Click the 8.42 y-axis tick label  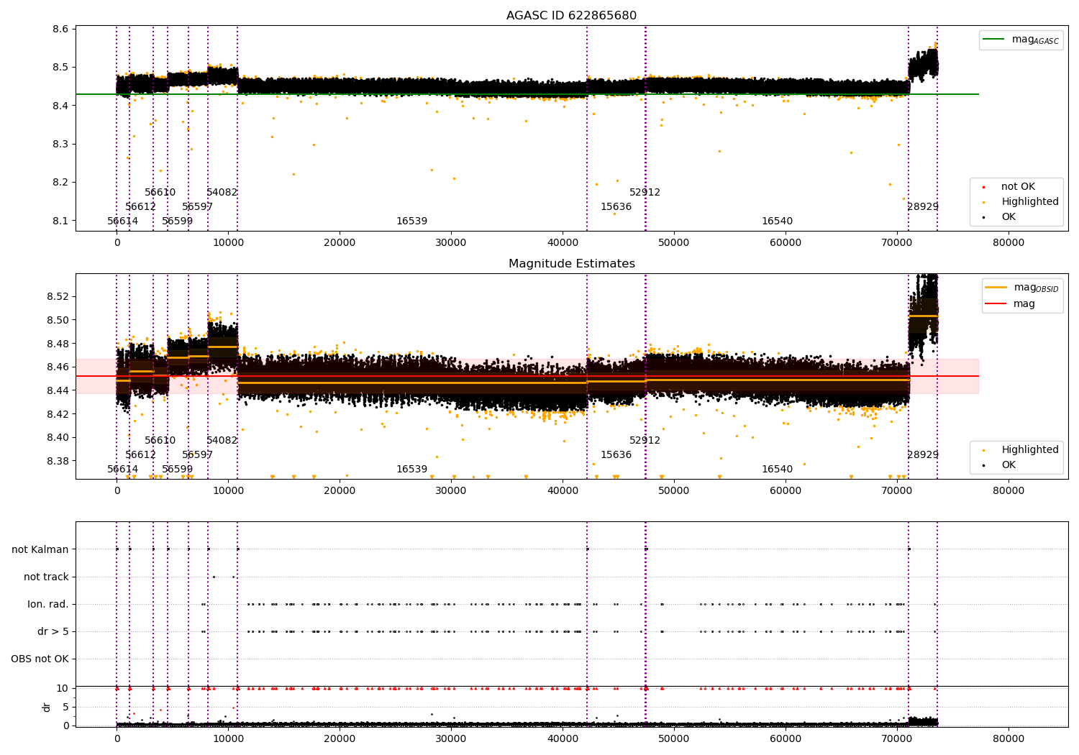[58, 414]
